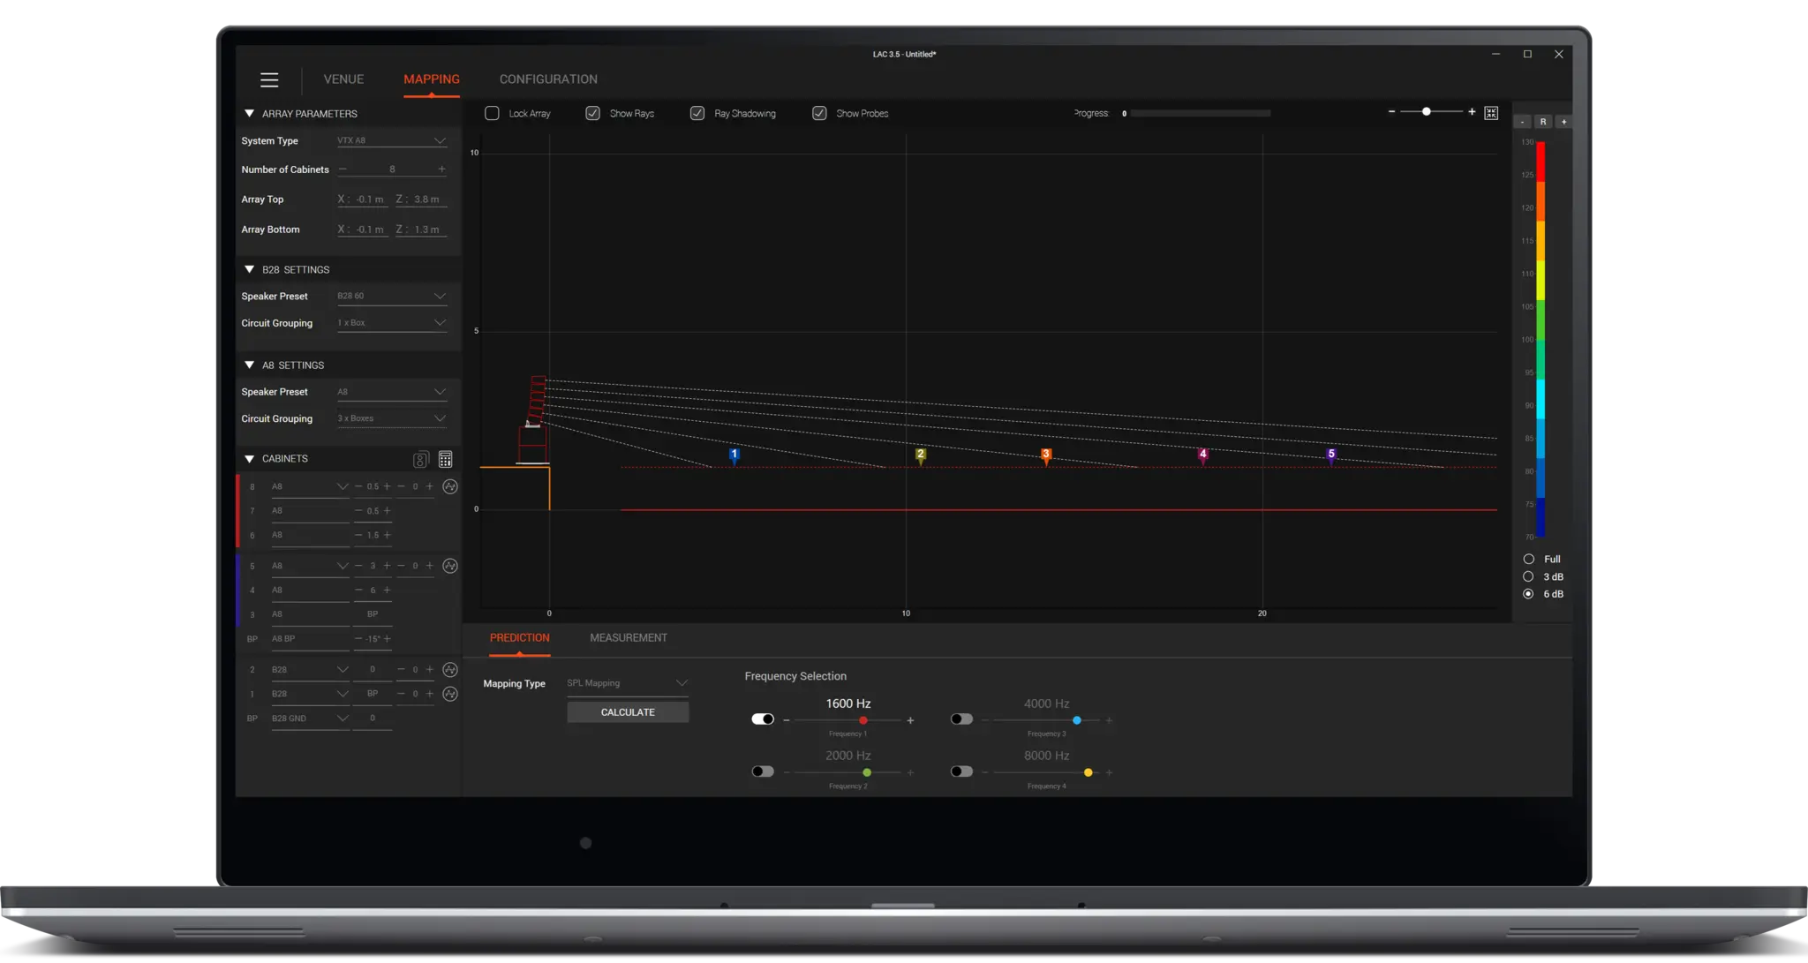1808x963 pixels.
Task: Uncheck the Ray Shadowing option
Action: tap(697, 113)
